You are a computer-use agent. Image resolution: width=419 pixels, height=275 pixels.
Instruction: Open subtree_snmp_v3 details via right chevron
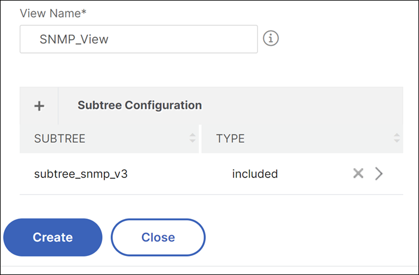pyautogui.click(x=378, y=174)
